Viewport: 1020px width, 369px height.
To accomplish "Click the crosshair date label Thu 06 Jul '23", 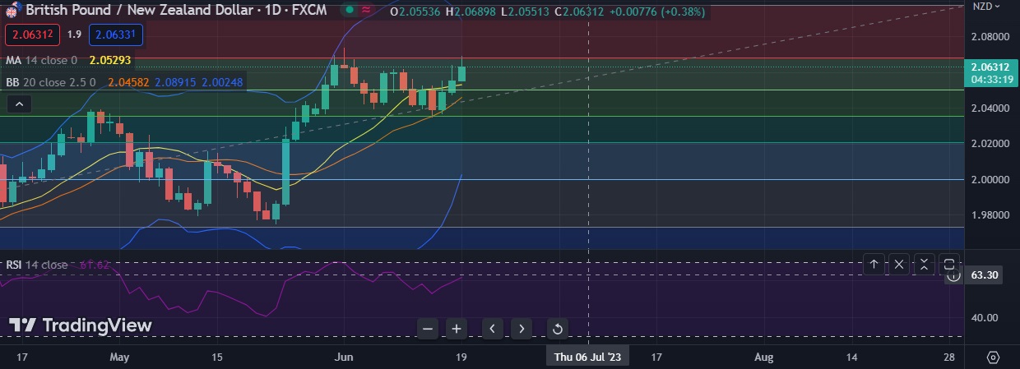I will point(587,357).
